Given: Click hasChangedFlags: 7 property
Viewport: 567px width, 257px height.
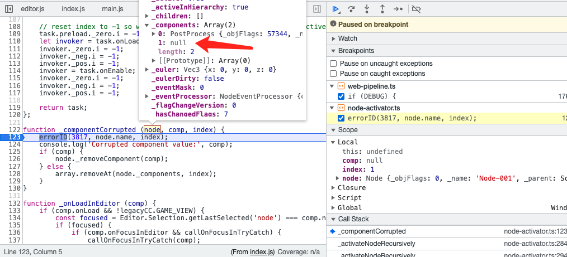Looking at the screenshot, I should pos(191,114).
